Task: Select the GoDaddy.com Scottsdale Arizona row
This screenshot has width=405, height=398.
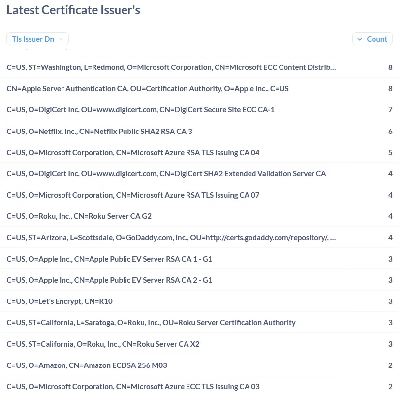Action: [199, 237]
